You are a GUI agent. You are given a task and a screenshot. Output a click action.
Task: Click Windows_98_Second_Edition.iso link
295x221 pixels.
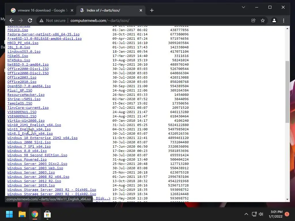click(37, 155)
